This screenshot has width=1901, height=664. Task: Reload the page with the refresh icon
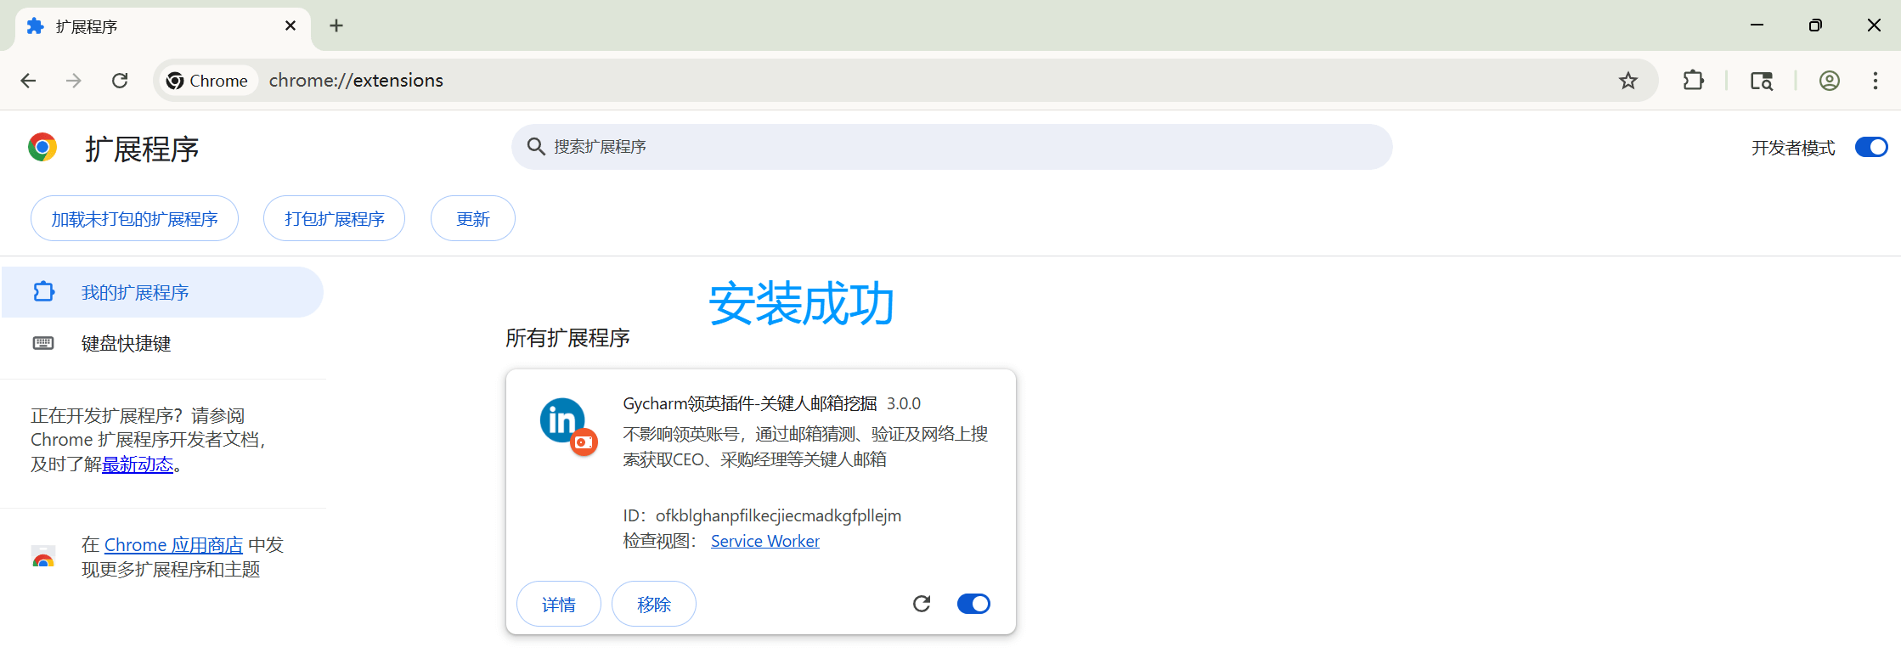point(120,81)
